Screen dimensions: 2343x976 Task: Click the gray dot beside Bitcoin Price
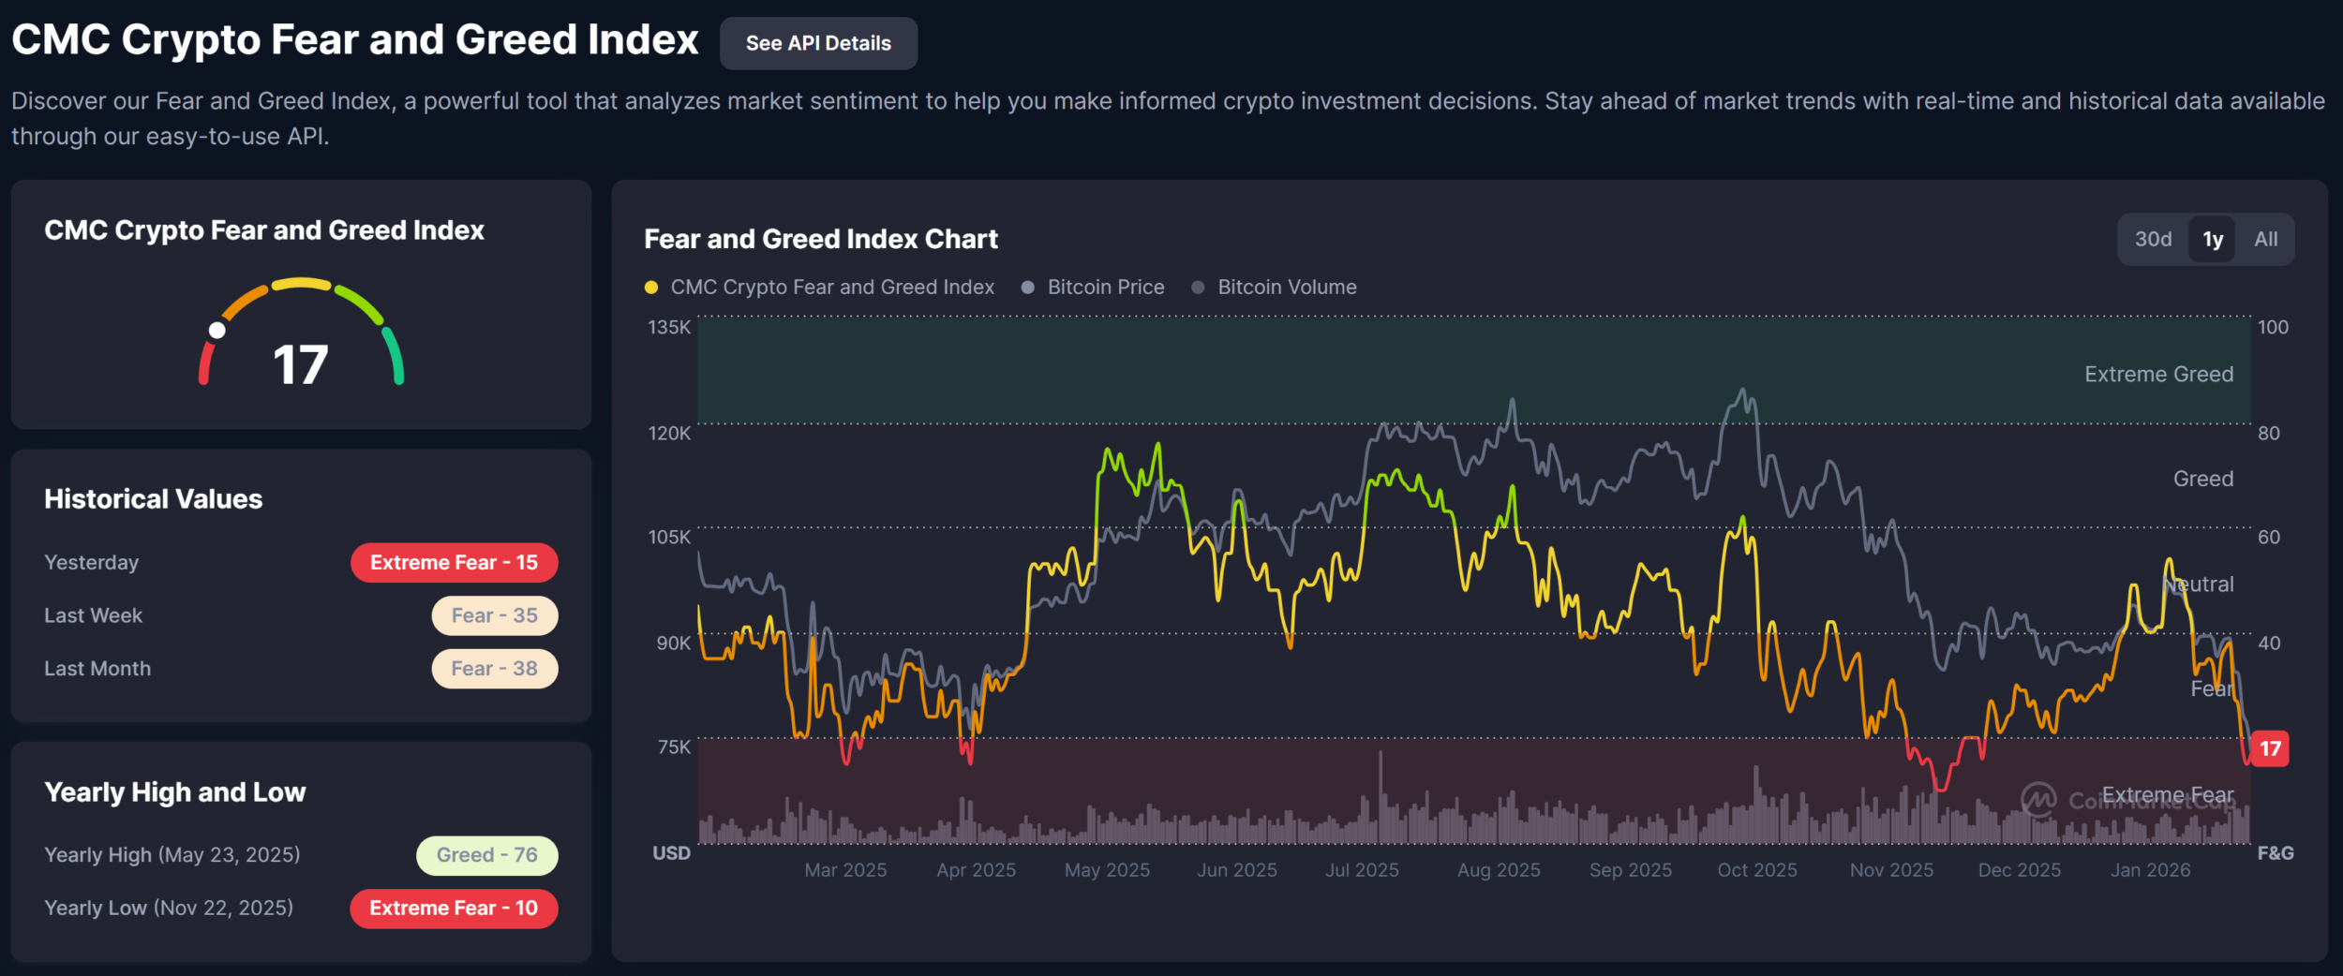tap(1028, 288)
